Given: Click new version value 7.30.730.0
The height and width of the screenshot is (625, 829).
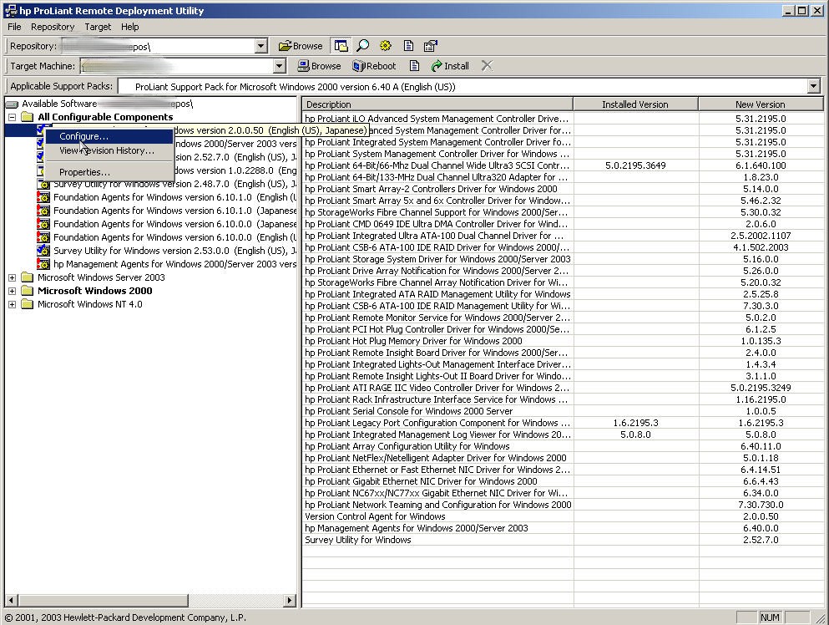Looking at the screenshot, I should (761, 505).
